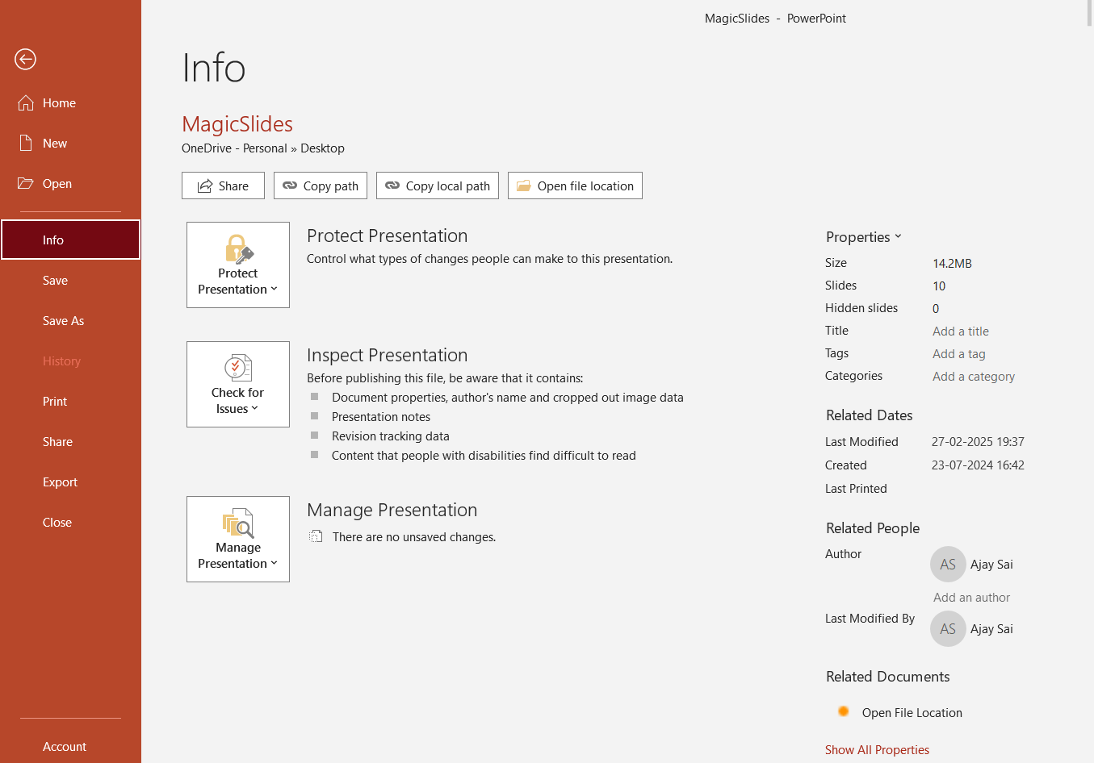
Task: Click the Last Modified By avatar
Action: pos(948,629)
